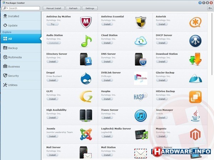
Task: Click the DHCP Server blue circle icon
Action: point(195,41)
